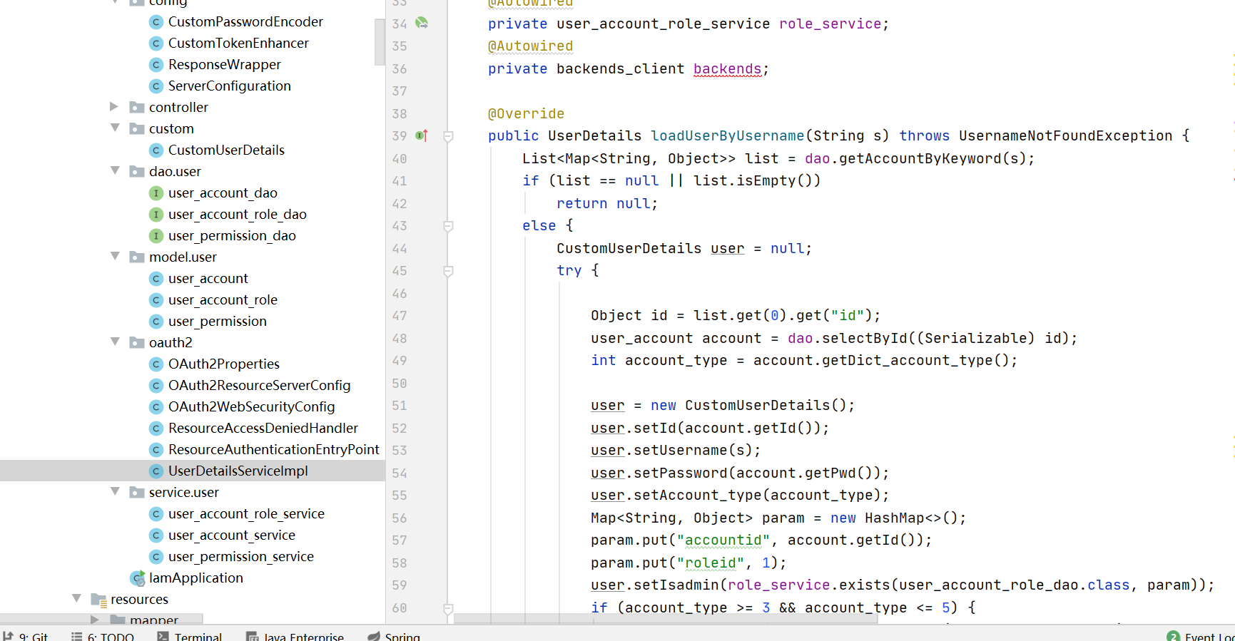Screen dimensions: 1235x641
Task: Click interface icon beside user_permission_dao
Action: click(156, 236)
